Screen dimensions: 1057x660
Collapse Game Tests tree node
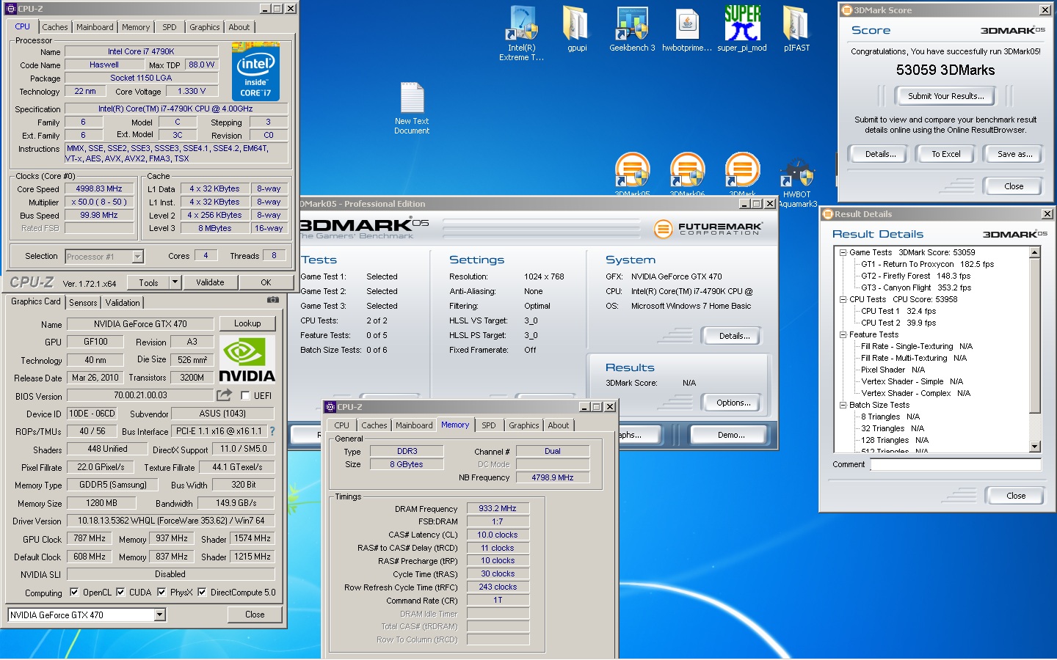843,252
